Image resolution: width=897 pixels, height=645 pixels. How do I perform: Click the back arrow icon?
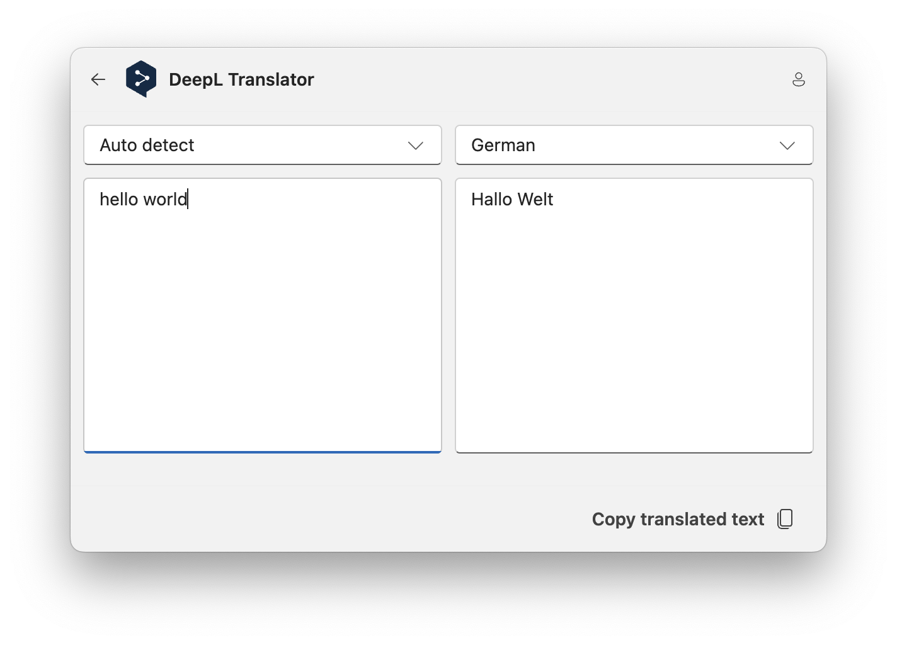click(x=98, y=79)
